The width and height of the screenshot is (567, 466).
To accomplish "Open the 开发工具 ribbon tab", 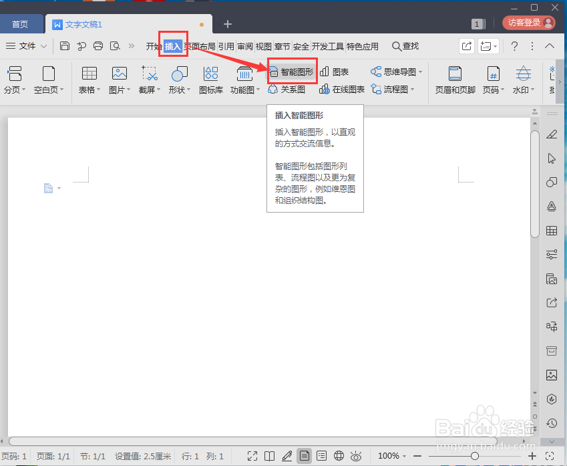I will [x=328, y=46].
